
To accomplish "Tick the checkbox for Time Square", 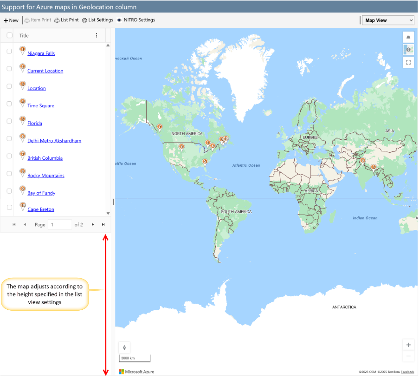I will click(9, 104).
